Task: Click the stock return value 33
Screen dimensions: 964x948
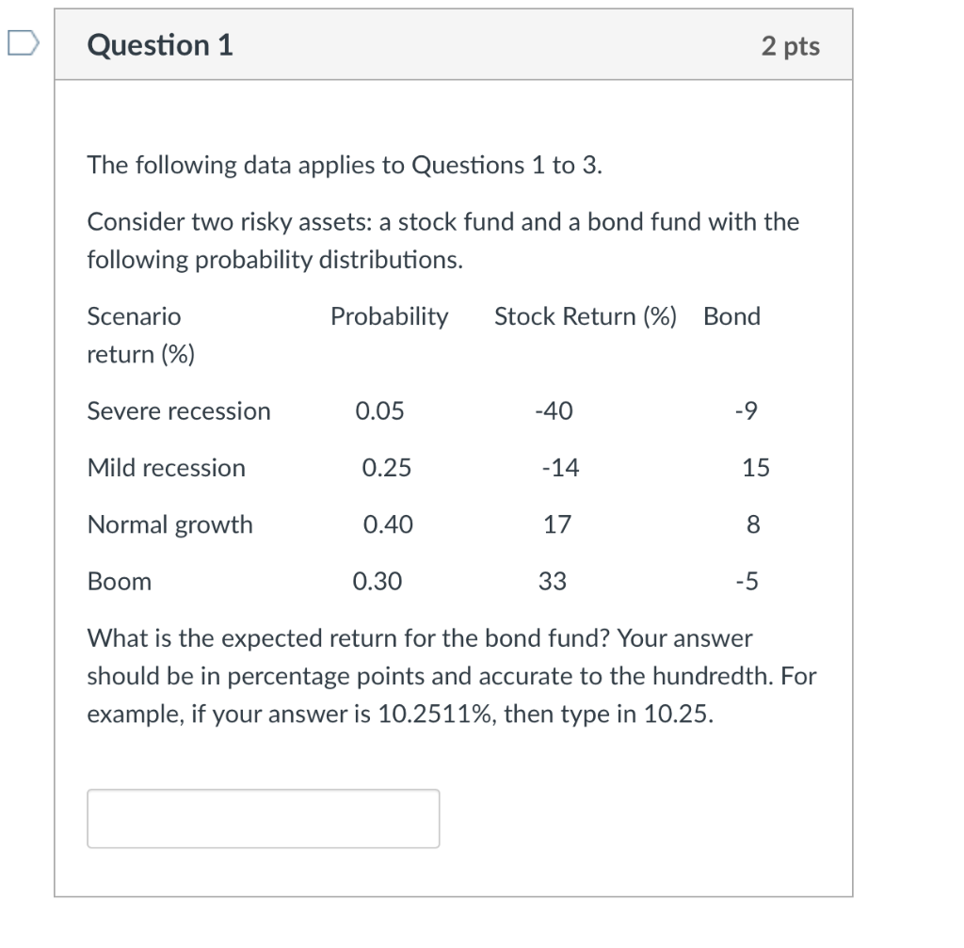Action: coord(552,581)
